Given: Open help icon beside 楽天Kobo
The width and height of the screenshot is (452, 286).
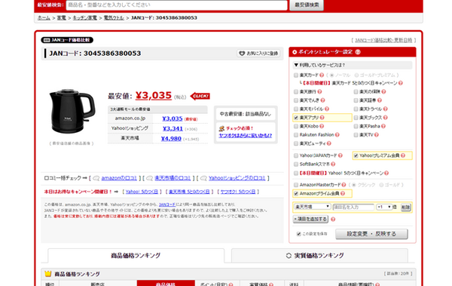Looking at the screenshot, I should (x=322, y=126).
